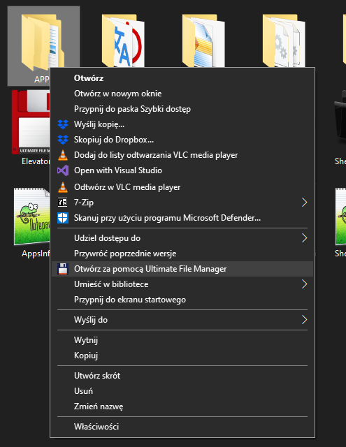Choose Przypnij do paska Szybki dostęp
This screenshot has width=346, height=447.
point(182,109)
